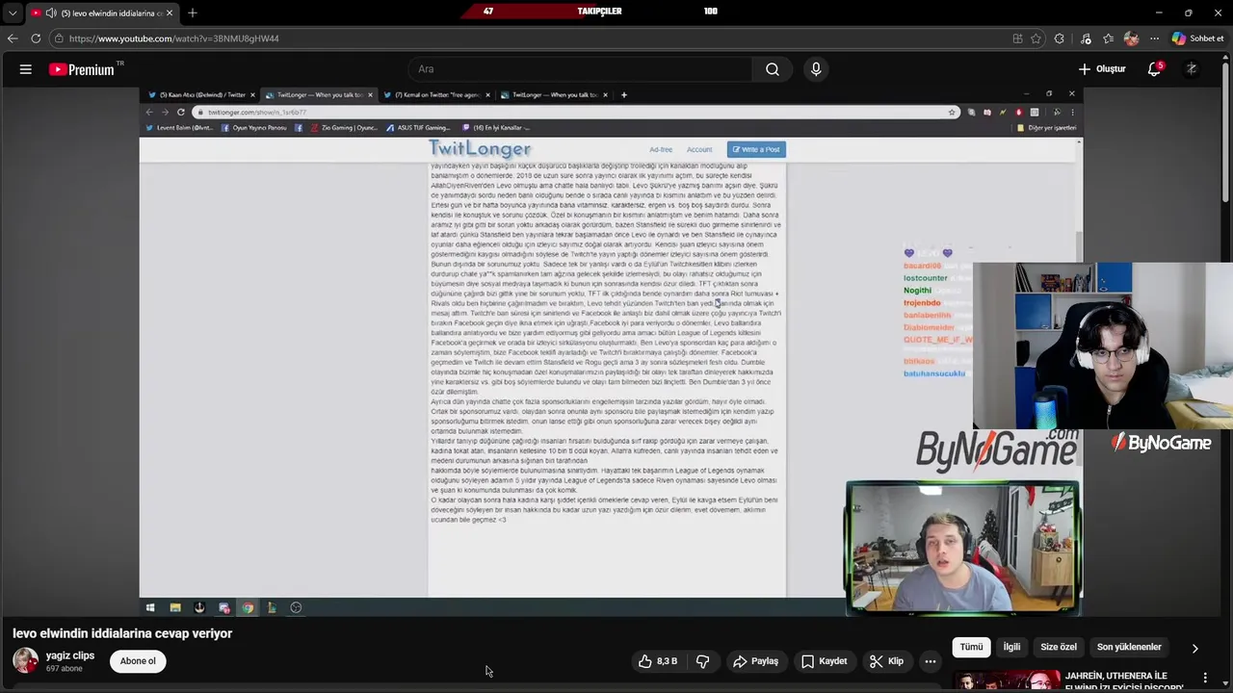1233x693 pixels.
Task: Show more filter chips with right arrow
Action: [1195, 648]
